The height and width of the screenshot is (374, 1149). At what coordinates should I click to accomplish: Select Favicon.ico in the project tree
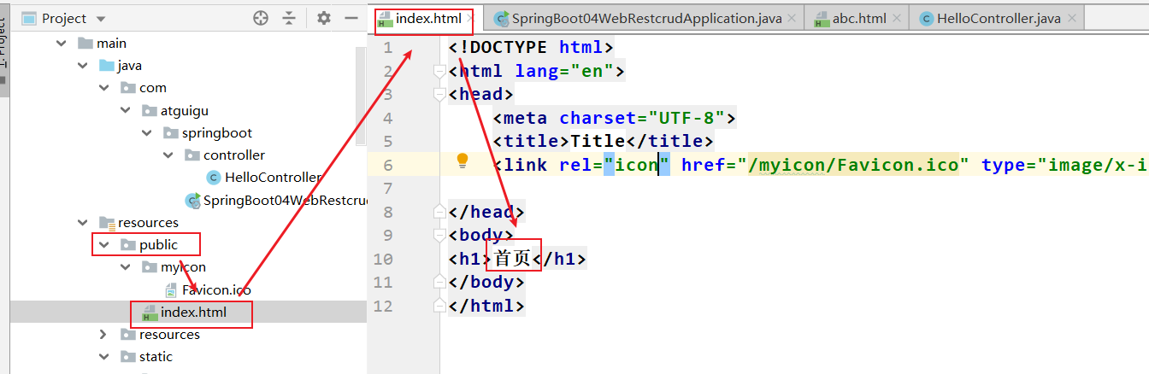point(216,289)
